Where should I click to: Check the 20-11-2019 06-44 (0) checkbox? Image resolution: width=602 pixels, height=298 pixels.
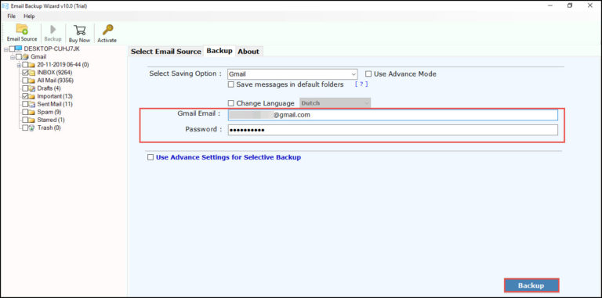[x=25, y=65]
